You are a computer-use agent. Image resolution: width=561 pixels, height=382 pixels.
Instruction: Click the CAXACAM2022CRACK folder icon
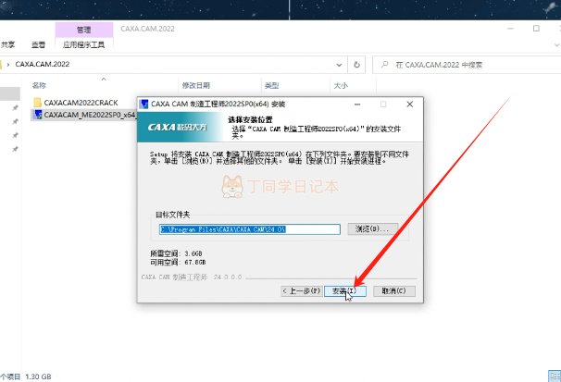(38, 103)
